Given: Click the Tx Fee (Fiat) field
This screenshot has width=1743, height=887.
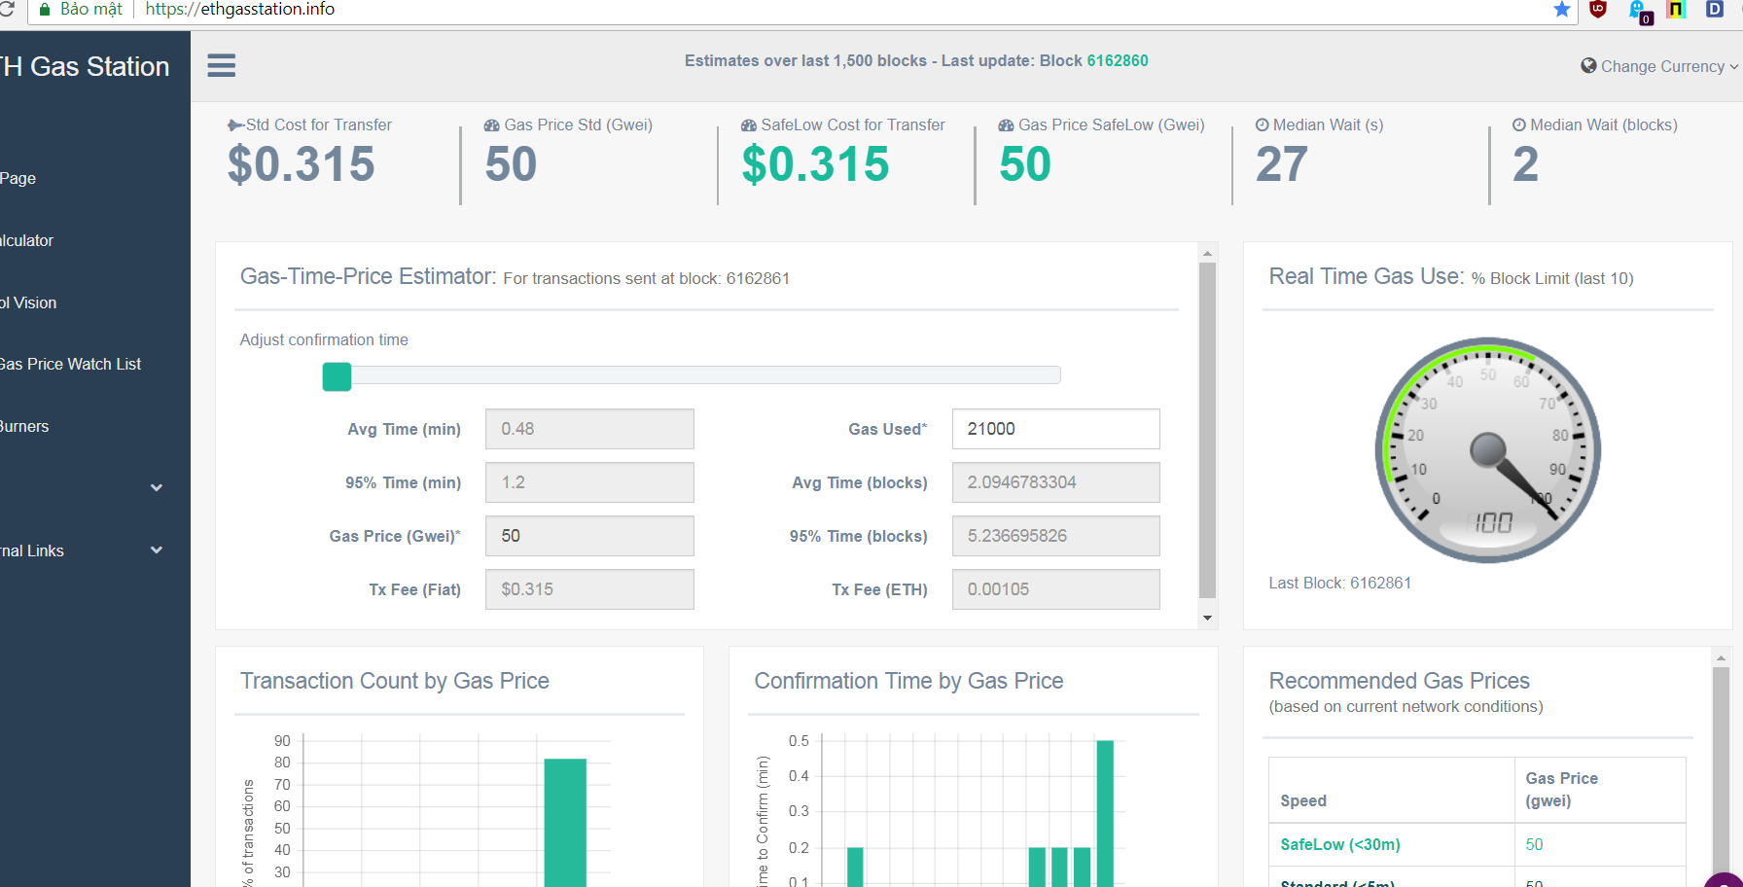Looking at the screenshot, I should 589,589.
